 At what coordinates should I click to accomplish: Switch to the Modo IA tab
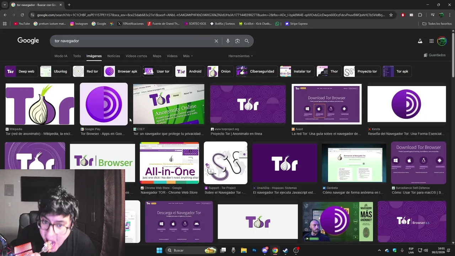pos(61,56)
